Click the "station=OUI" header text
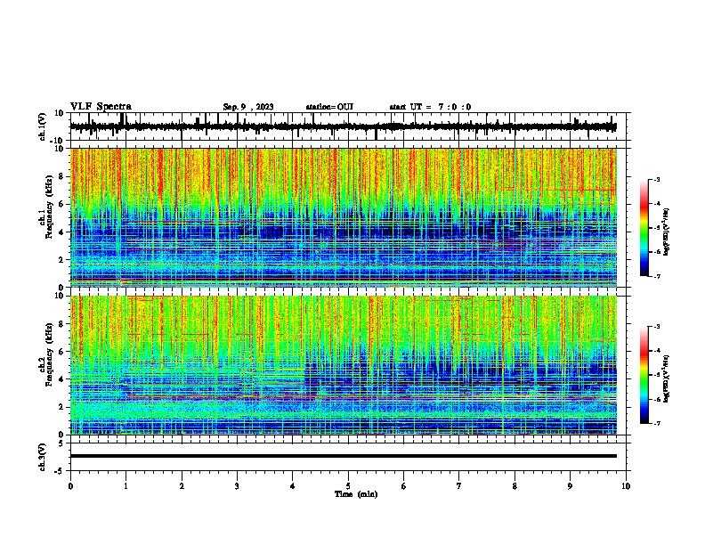Screen dimensions: 705x545 [329, 107]
